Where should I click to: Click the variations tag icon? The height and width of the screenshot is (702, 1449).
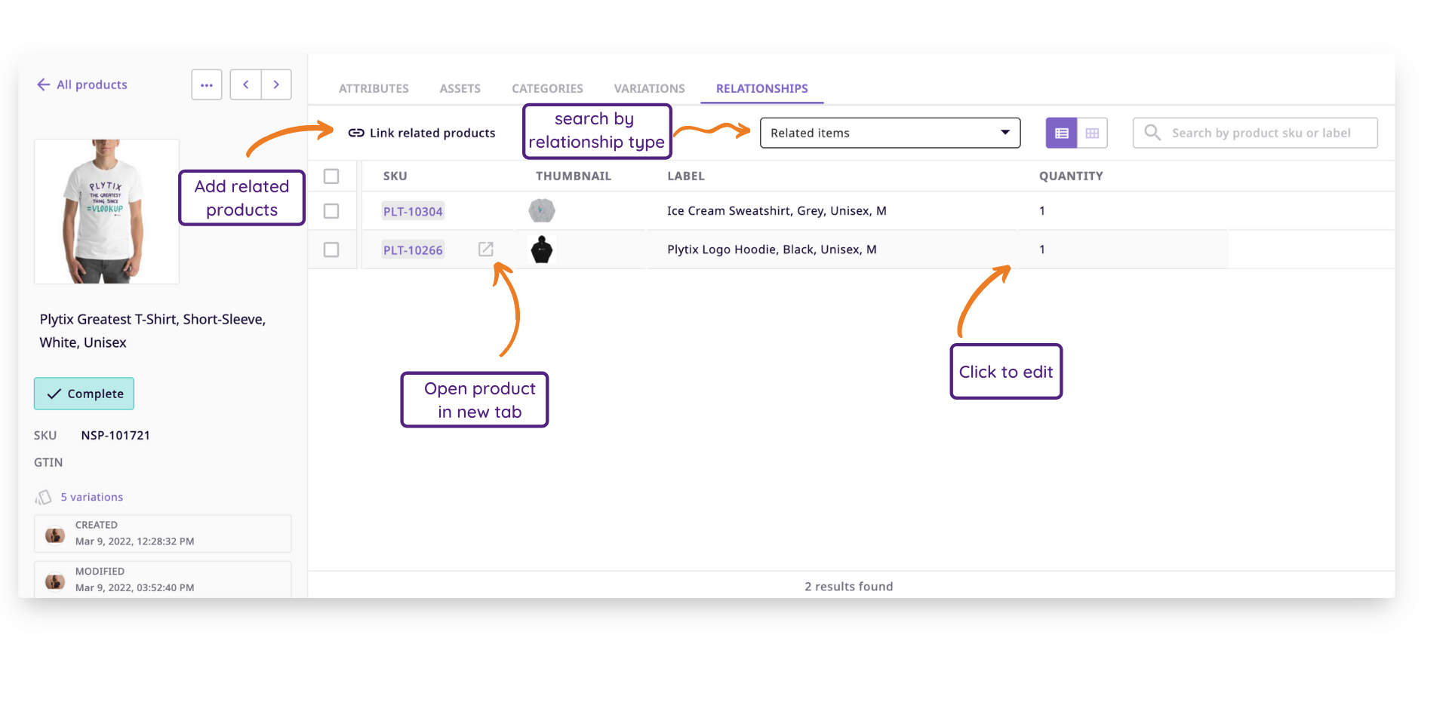[43, 497]
